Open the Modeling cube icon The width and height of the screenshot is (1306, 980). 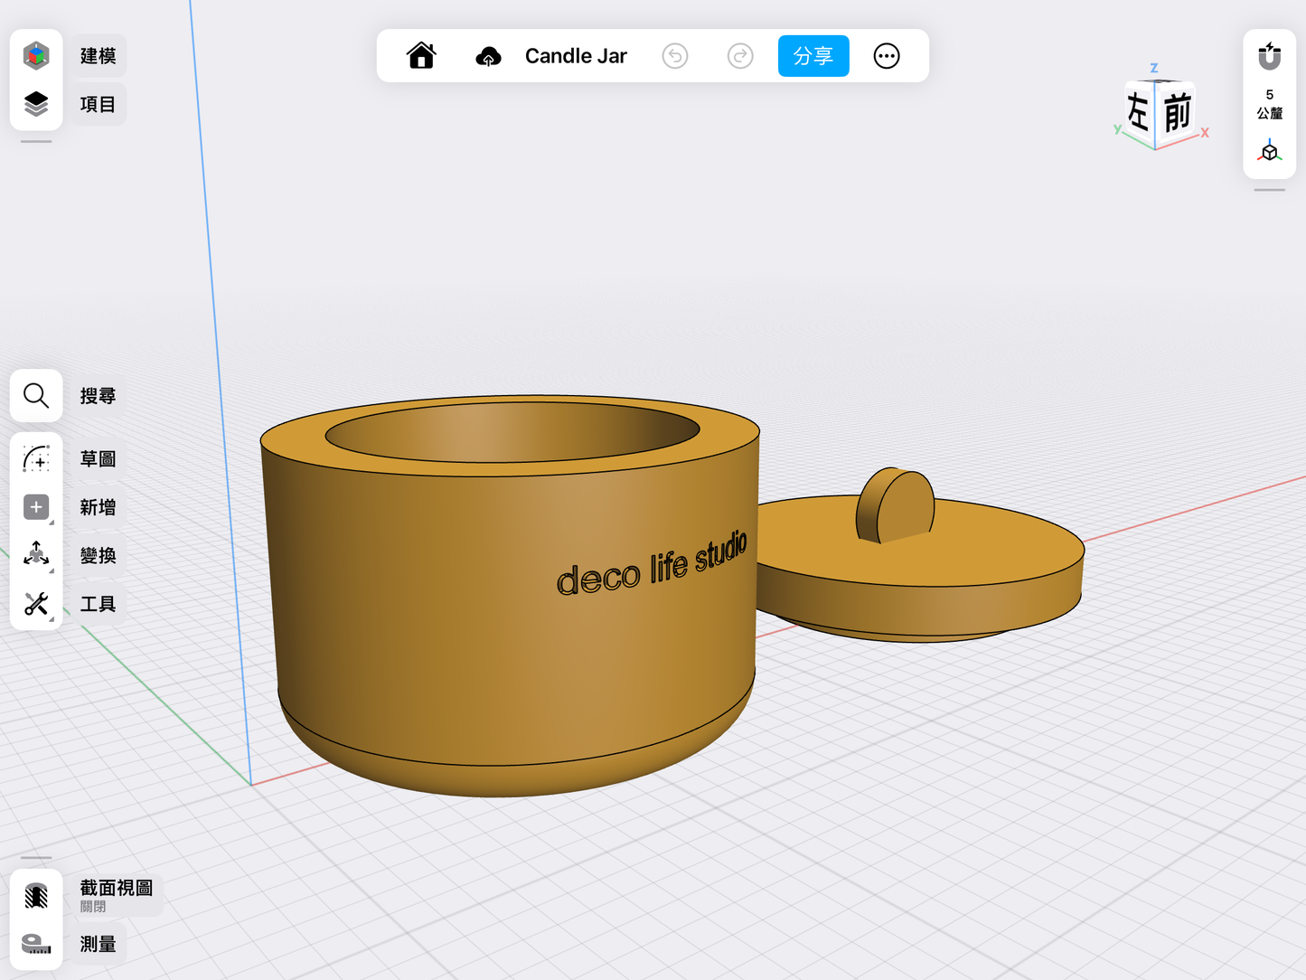tap(36, 56)
